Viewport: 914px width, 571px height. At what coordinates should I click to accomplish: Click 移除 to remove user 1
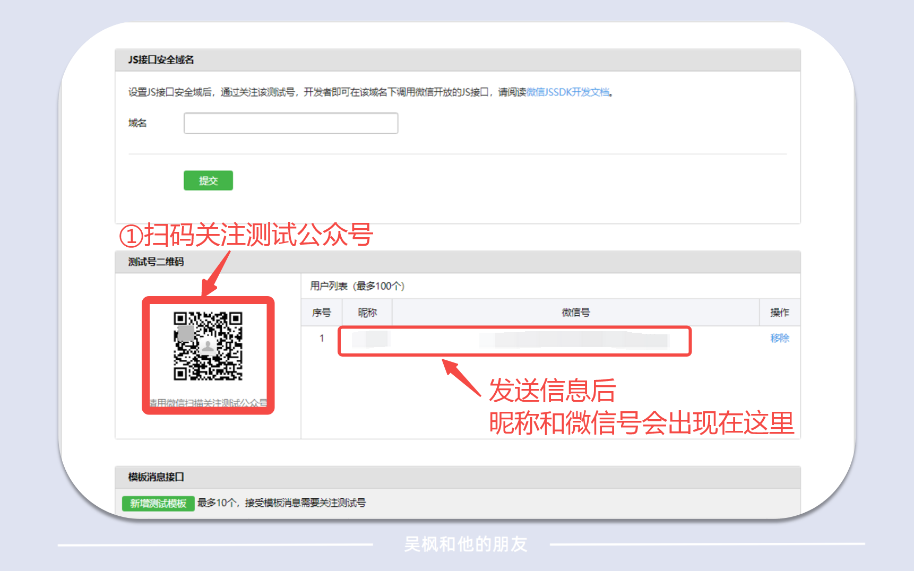coord(780,338)
